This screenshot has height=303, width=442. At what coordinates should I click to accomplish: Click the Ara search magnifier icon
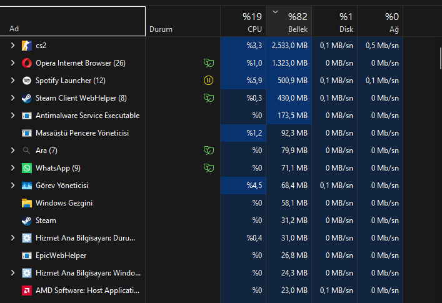(x=26, y=151)
